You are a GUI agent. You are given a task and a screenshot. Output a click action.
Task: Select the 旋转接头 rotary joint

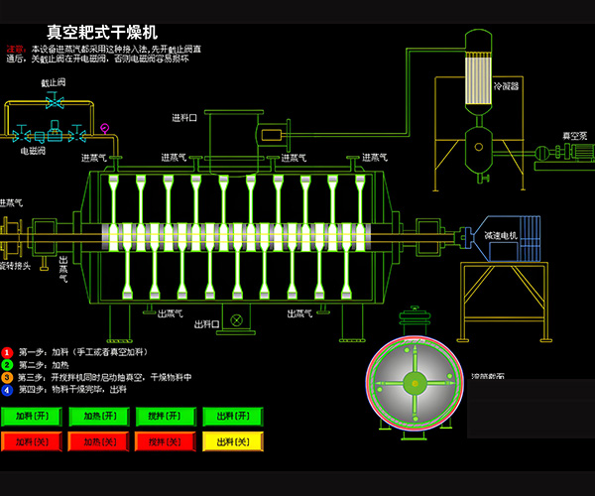[11, 238]
